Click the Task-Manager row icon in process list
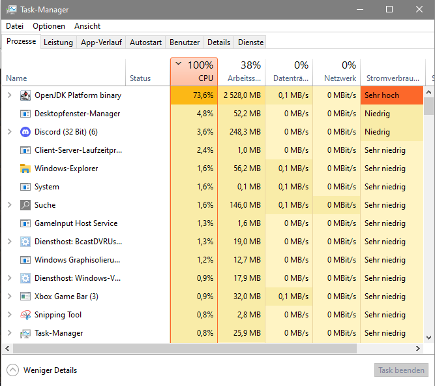Screen dimensions: 435x386 click(x=25, y=333)
